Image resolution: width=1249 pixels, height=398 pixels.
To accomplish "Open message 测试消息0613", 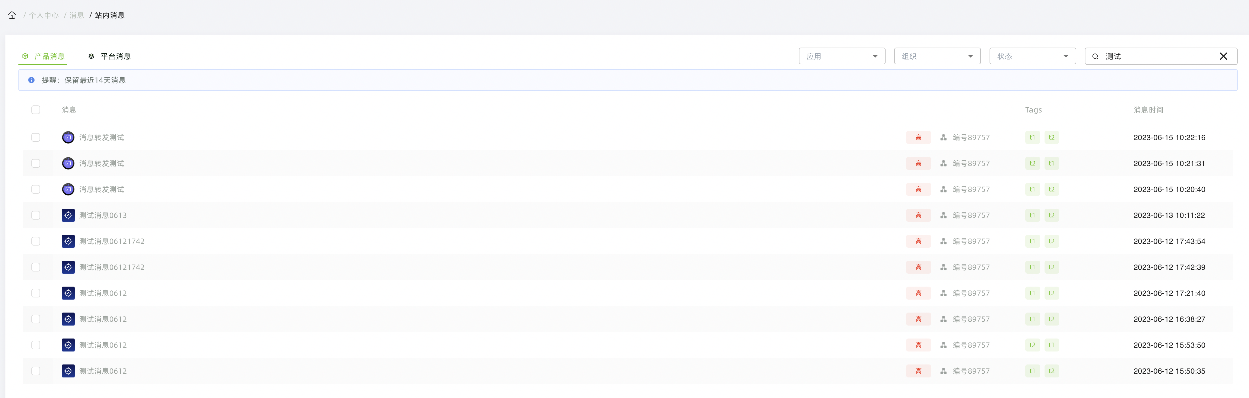I will pos(103,215).
